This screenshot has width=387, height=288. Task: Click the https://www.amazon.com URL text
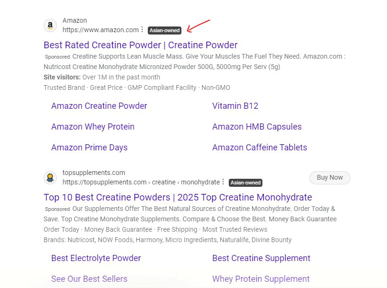(x=100, y=30)
